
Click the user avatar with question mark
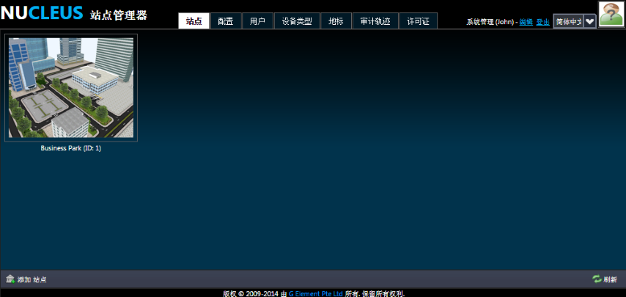click(x=611, y=14)
